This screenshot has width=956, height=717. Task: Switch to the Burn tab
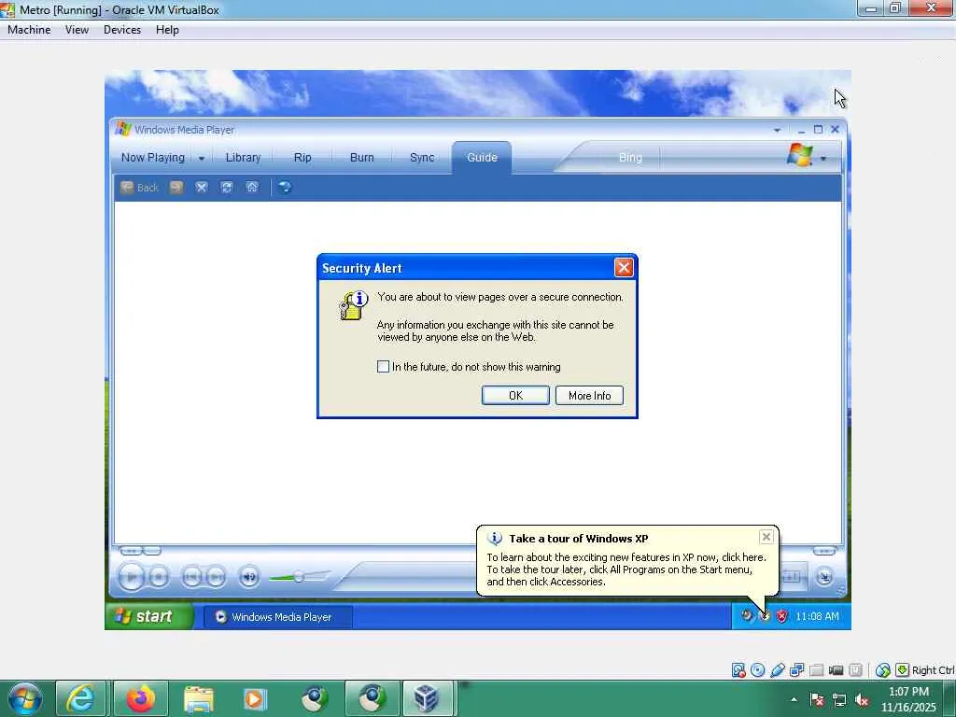[x=361, y=157]
